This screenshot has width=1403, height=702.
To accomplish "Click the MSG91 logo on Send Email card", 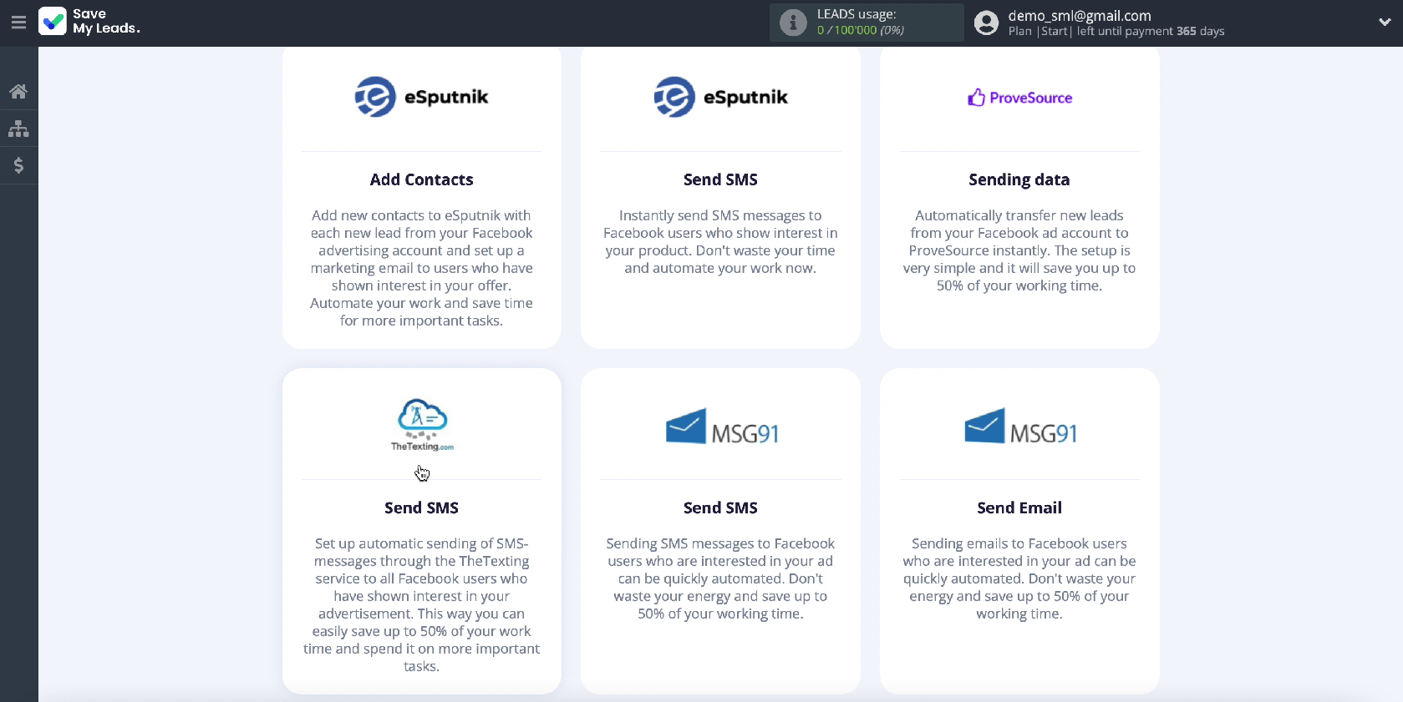I will click(1020, 427).
